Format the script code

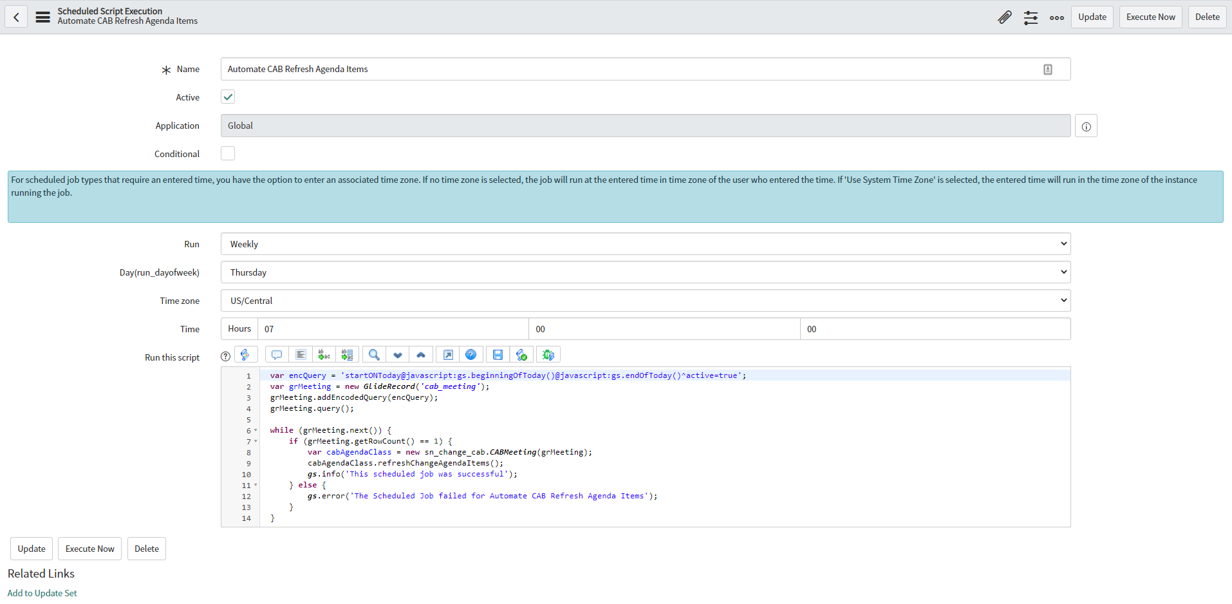301,354
